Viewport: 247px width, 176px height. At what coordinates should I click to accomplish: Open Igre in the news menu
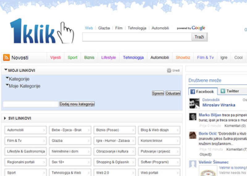point(224,58)
